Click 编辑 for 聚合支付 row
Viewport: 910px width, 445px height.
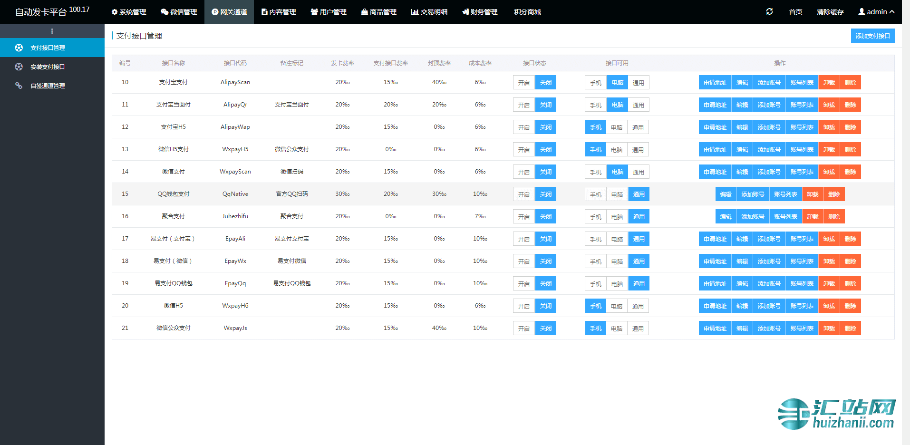(x=726, y=217)
